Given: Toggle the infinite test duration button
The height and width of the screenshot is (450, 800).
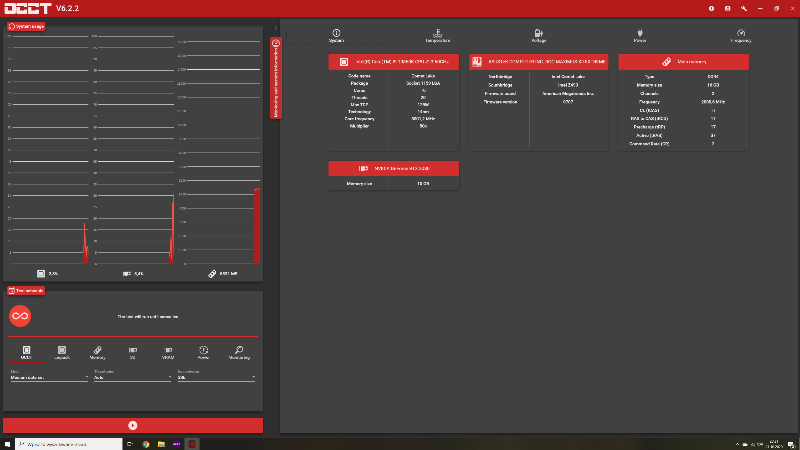Looking at the screenshot, I should coord(20,316).
